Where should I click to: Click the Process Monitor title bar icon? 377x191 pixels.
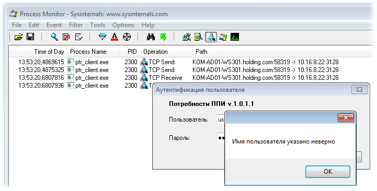coord(14,14)
